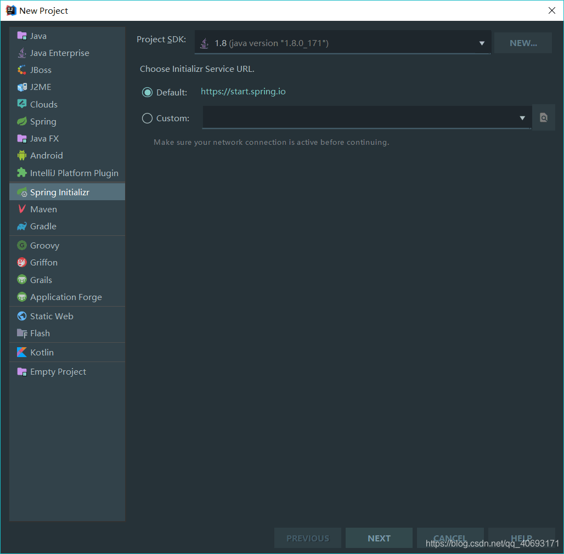The height and width of the screenshot is (554, 564).
Task: Select Clouds project type label
Action: coord(44,104)
